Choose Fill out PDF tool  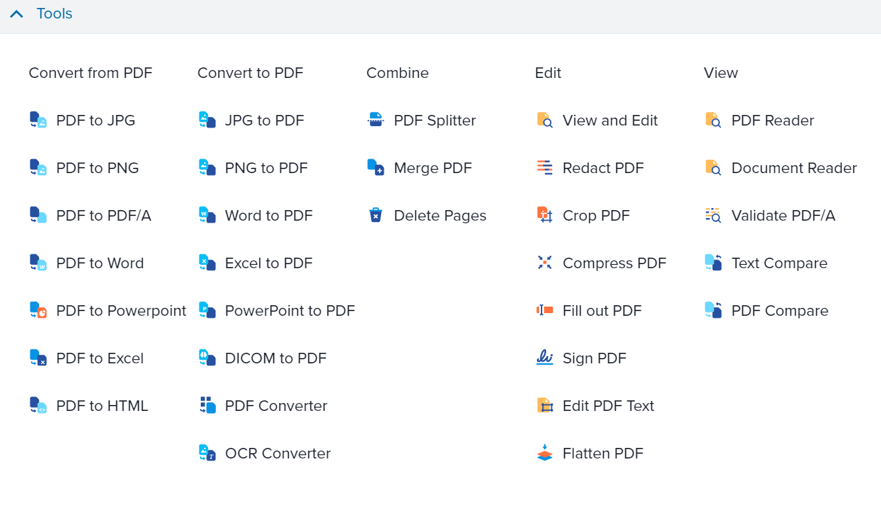(x=602, y=311)
